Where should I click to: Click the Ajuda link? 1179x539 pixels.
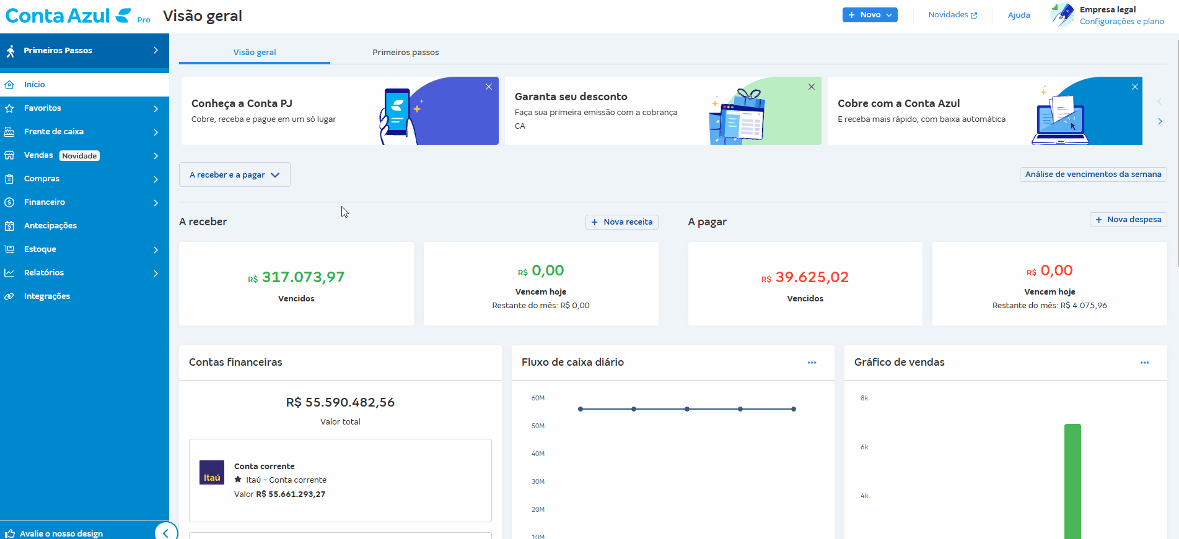(x=1019, y=15)
